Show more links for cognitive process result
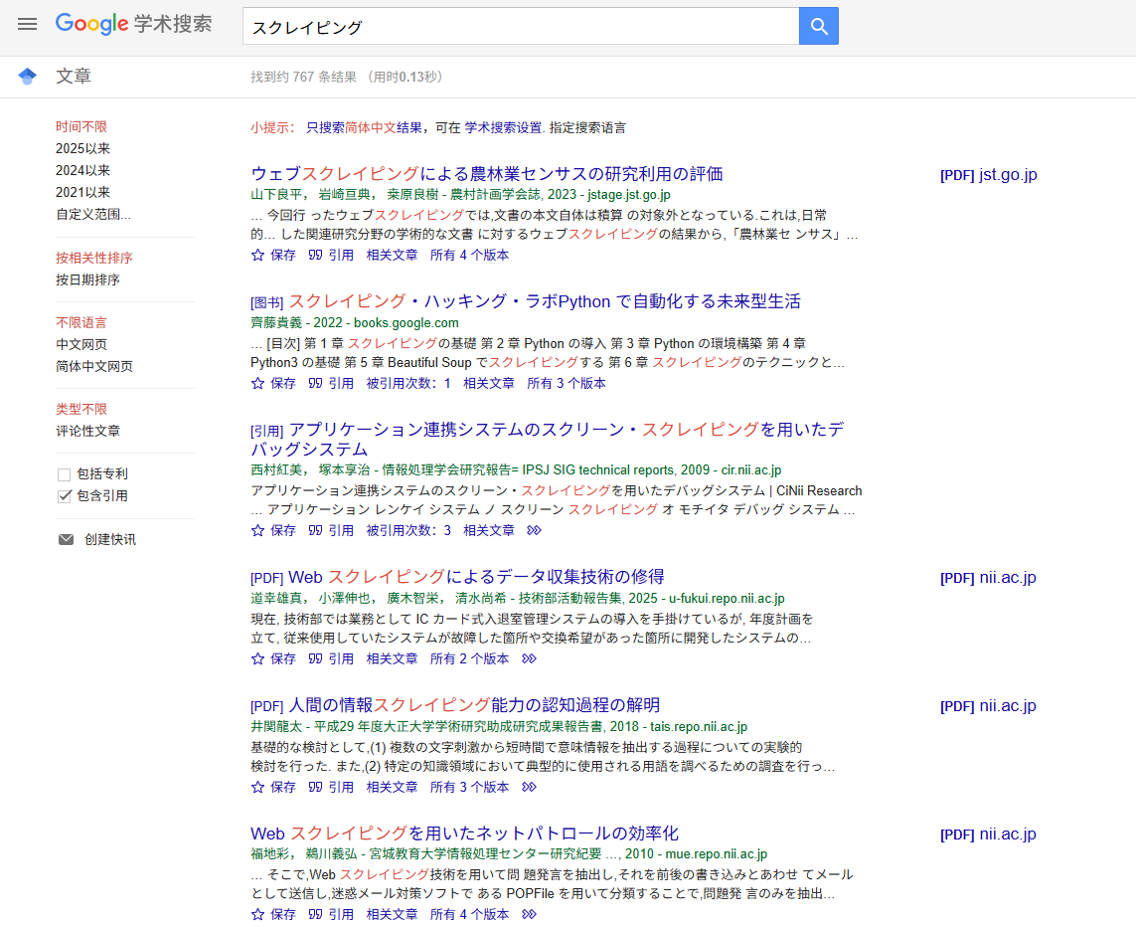Screen dimensions: 1136x927 (529, 787)
